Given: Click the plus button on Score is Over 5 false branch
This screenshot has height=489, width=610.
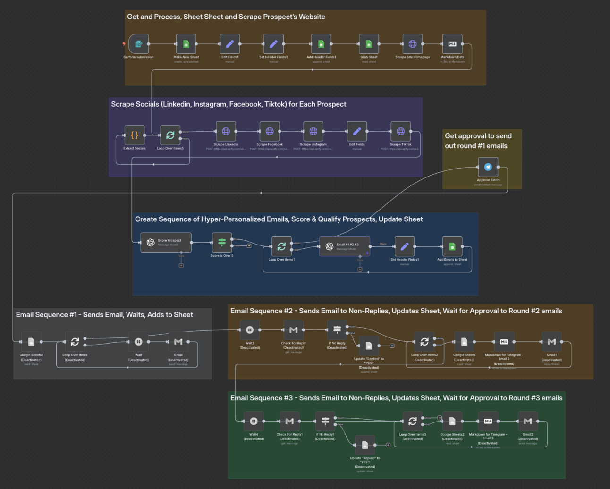Looking at the screenshot, I should (248, 245).
